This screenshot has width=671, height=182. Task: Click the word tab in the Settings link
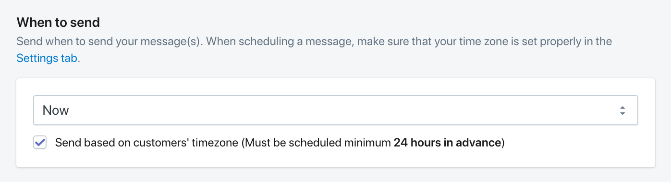67,59
